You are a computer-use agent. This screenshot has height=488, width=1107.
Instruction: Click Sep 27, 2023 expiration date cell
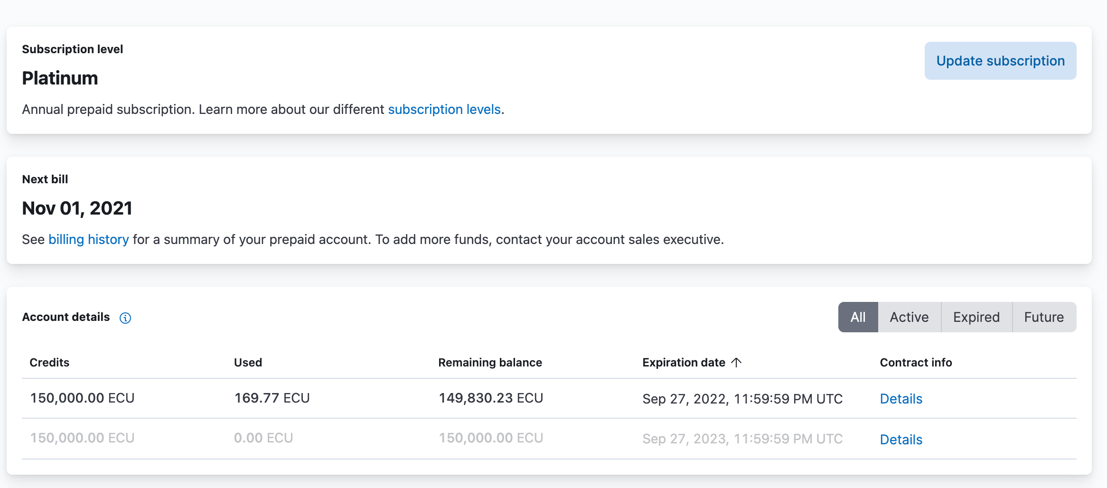[x=742, y=439]
